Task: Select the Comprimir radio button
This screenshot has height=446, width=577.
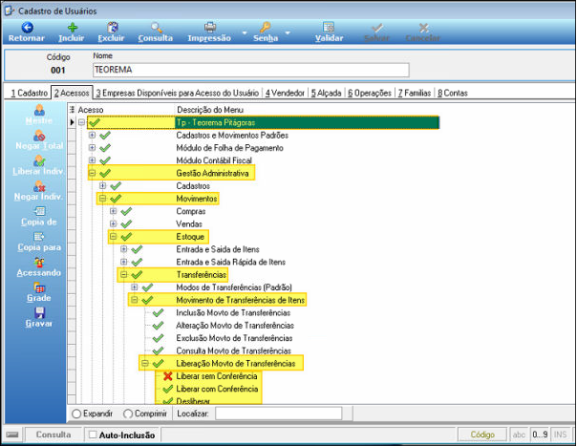Action: 128,414
